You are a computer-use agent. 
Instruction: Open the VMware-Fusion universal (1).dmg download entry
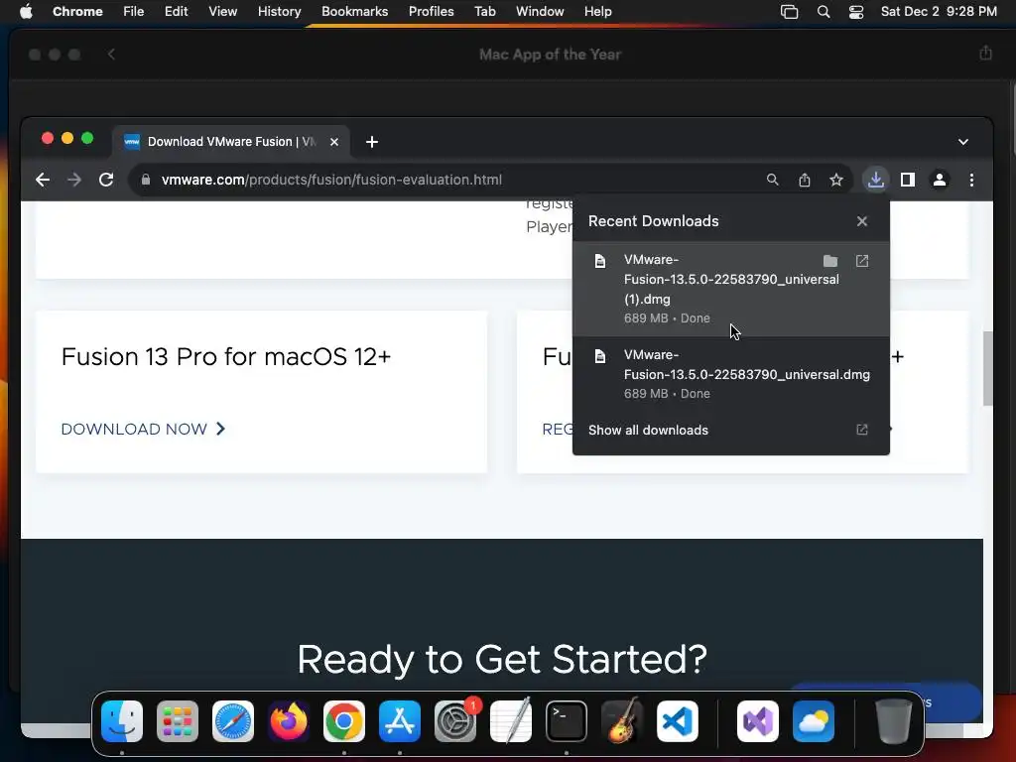[x=731, y=289]
